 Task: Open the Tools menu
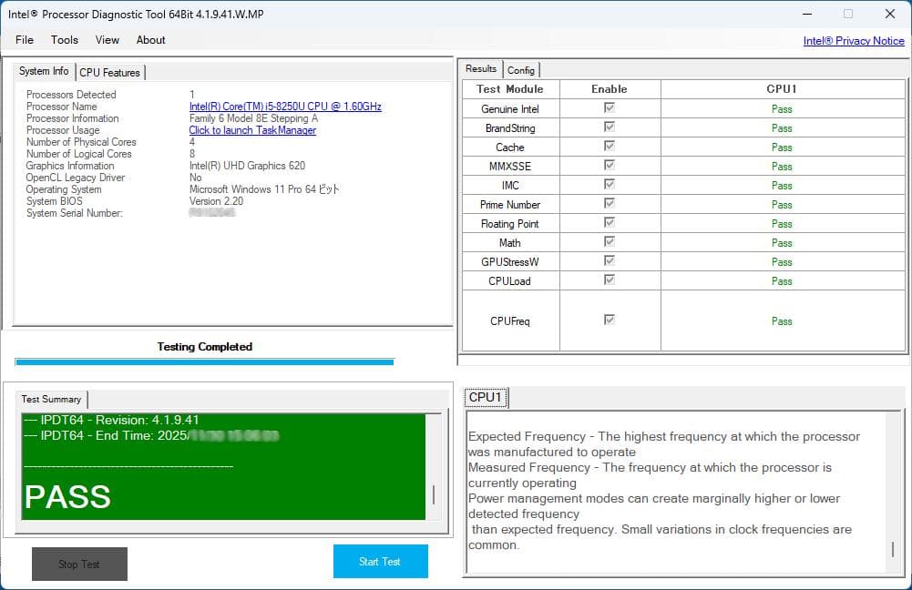[65, 40]
